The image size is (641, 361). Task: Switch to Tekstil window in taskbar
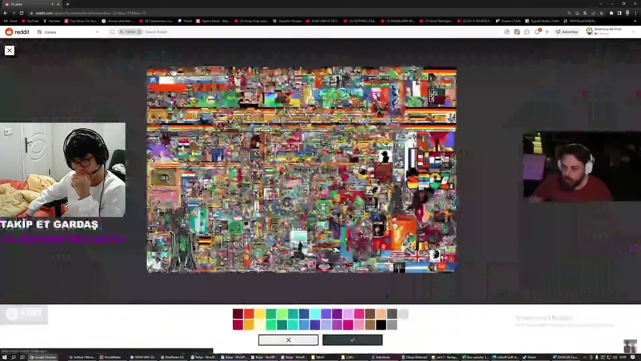(x=317, y=357)
